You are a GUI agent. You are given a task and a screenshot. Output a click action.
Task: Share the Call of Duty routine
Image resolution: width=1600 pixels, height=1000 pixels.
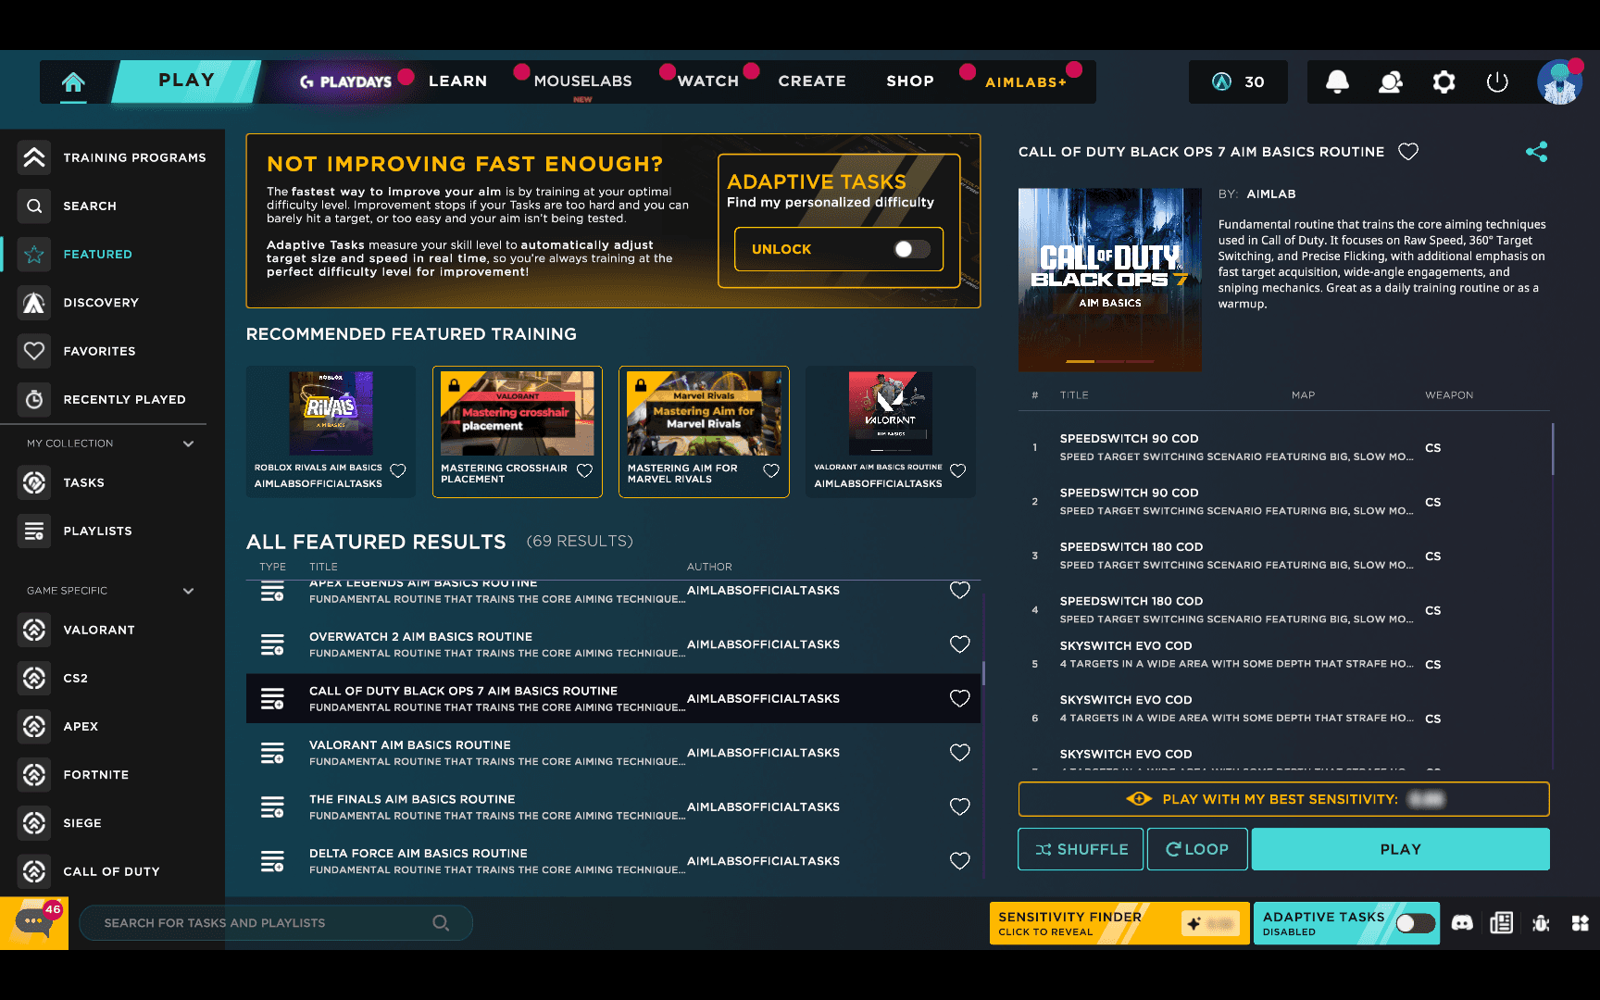pos(1536,152)
